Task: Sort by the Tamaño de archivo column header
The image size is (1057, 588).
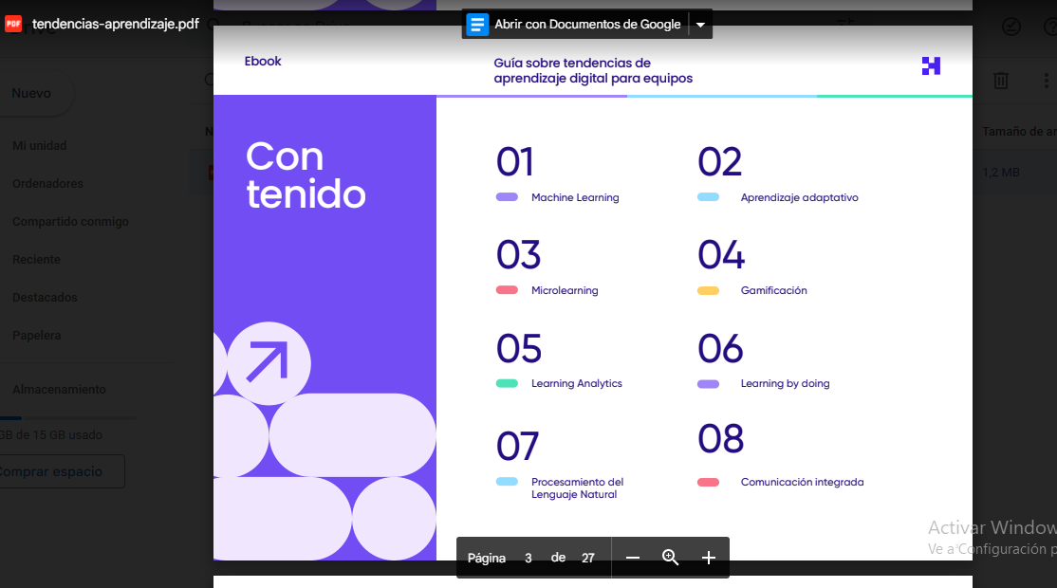Action: coord(1021,131)
